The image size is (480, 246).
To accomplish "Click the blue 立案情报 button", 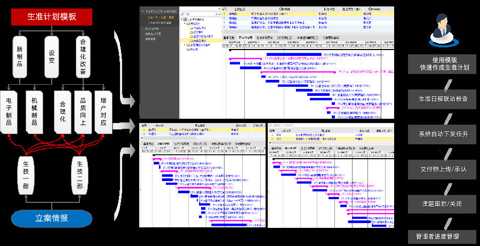I will click(x=52, y=218).
